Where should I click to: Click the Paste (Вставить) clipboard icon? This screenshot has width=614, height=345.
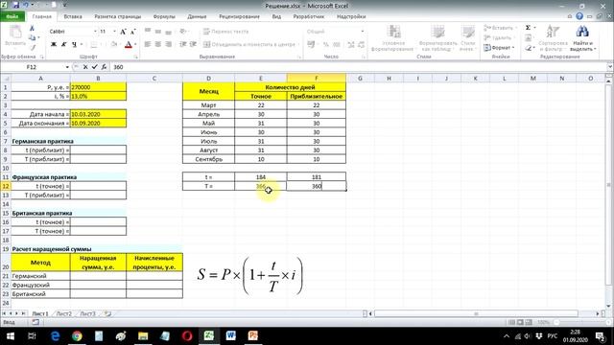coord(15,33)
